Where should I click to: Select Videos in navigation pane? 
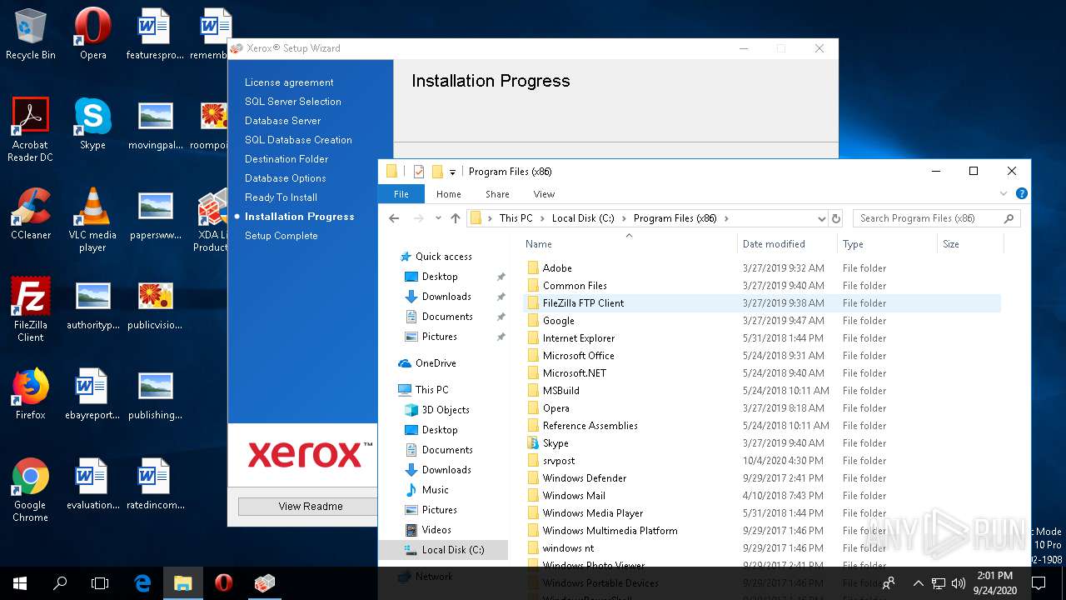click(x=436, y=530)
